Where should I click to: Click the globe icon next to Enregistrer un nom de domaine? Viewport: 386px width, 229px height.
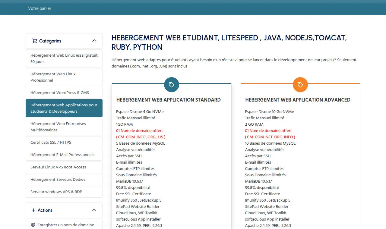(x=33, y=225)
